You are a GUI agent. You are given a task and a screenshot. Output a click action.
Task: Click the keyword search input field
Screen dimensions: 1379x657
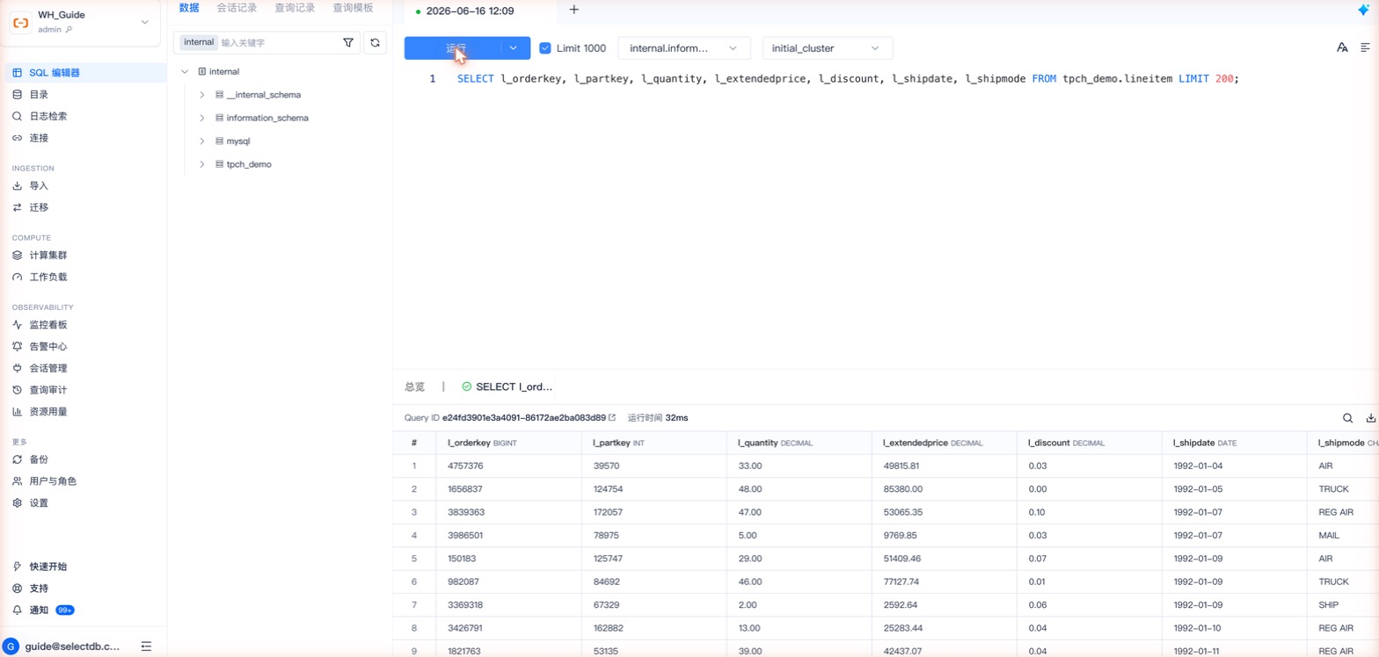pyautogui.click(x=278, y=42)
